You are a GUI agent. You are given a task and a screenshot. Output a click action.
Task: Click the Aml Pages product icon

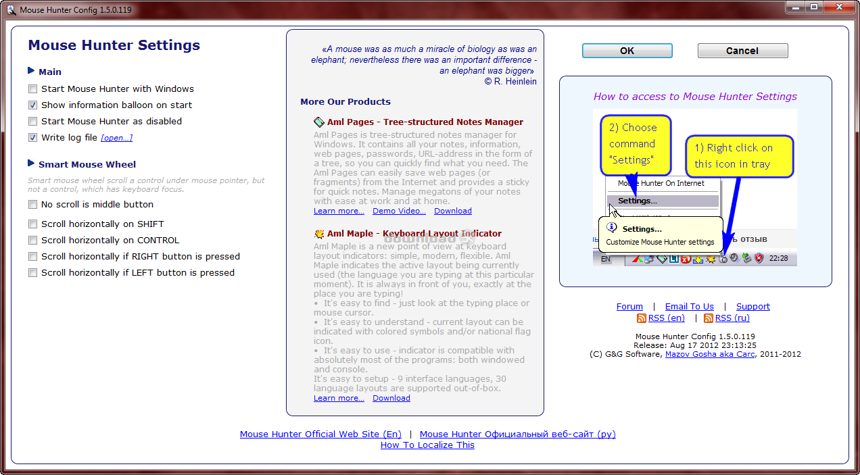tap(319, 122)
